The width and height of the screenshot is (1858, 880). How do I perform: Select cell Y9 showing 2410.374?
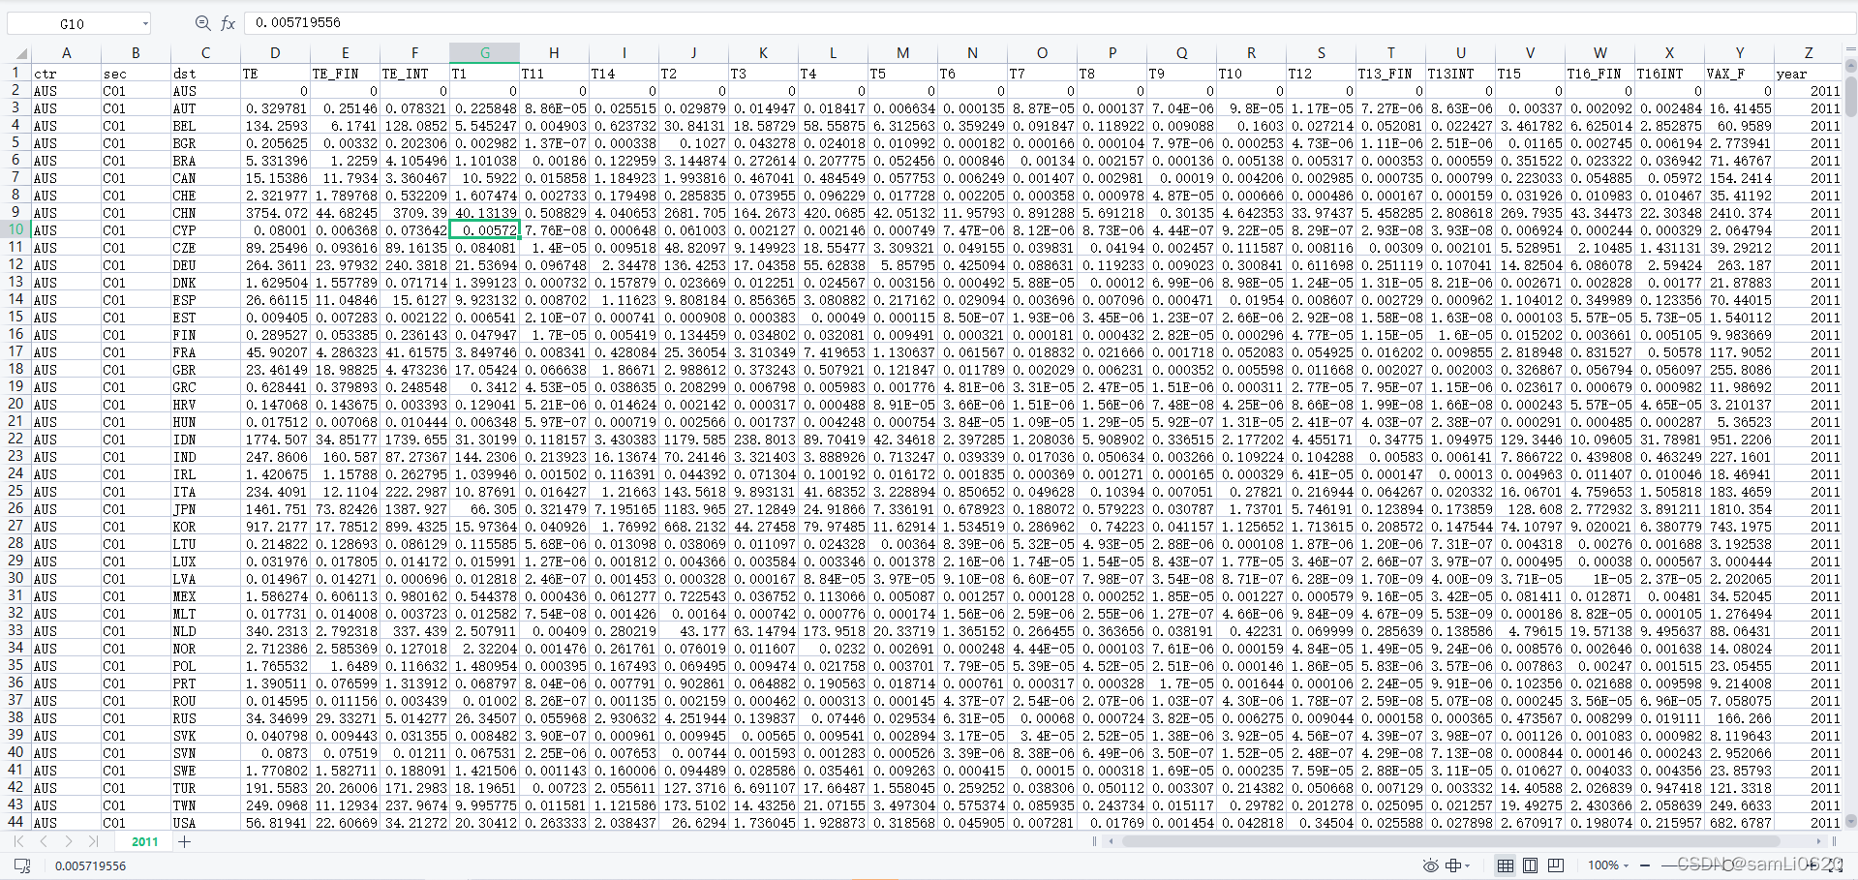[x=1739, y=213]
